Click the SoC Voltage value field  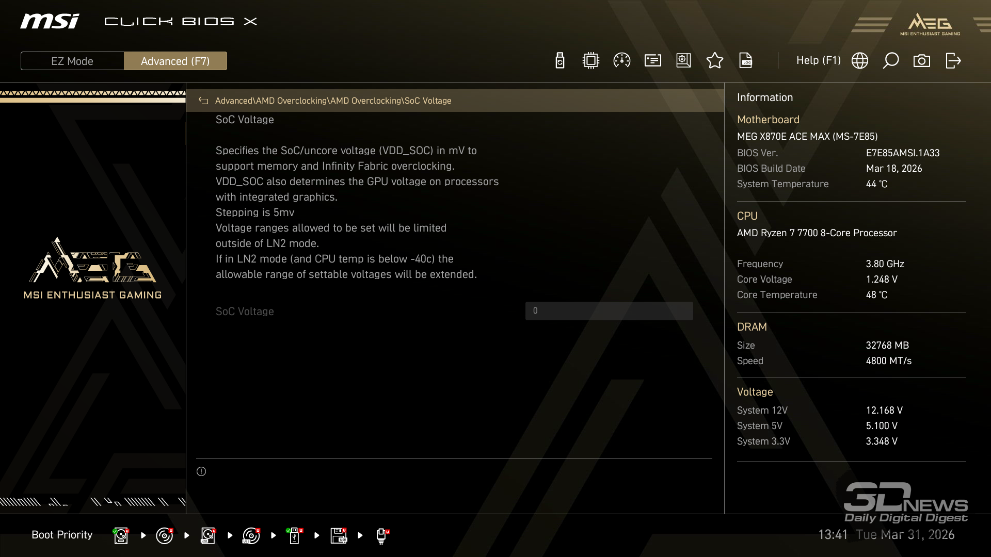point(609,311)
